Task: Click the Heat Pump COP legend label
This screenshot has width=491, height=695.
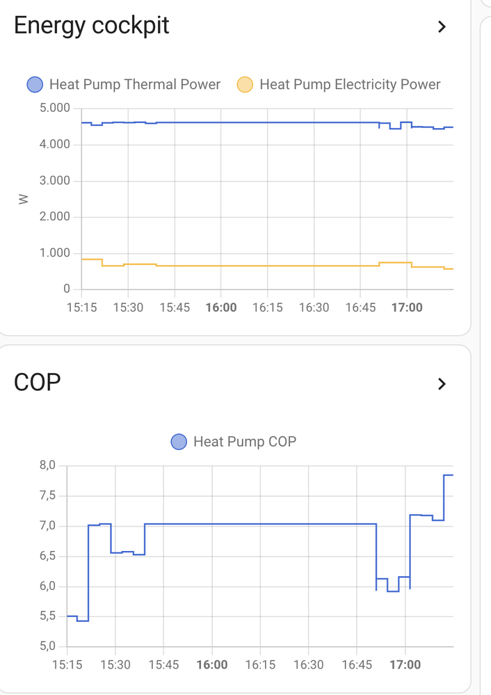Action: (x=244, y=442)
